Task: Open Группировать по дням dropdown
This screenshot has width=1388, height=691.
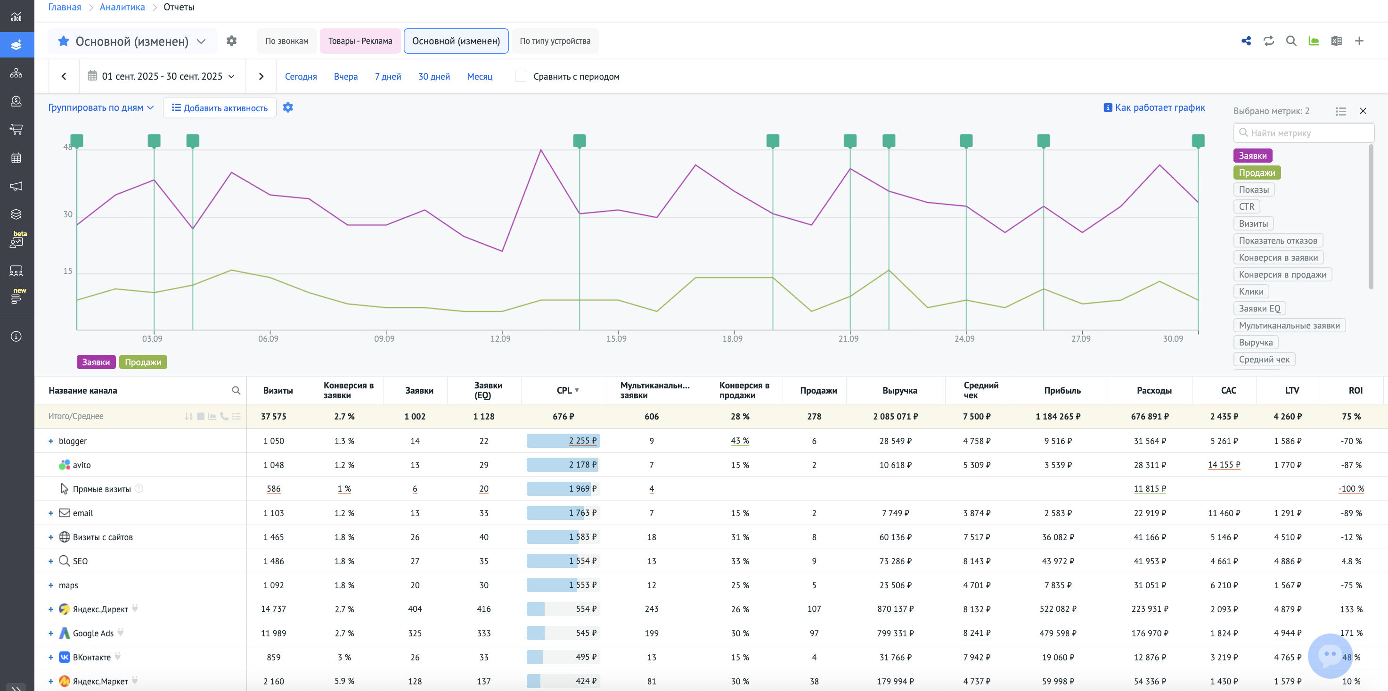Action: (x=101, y=107)
